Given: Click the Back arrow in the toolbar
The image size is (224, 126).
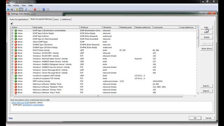Looking at the screenshot, I should [x=8, y=9].
